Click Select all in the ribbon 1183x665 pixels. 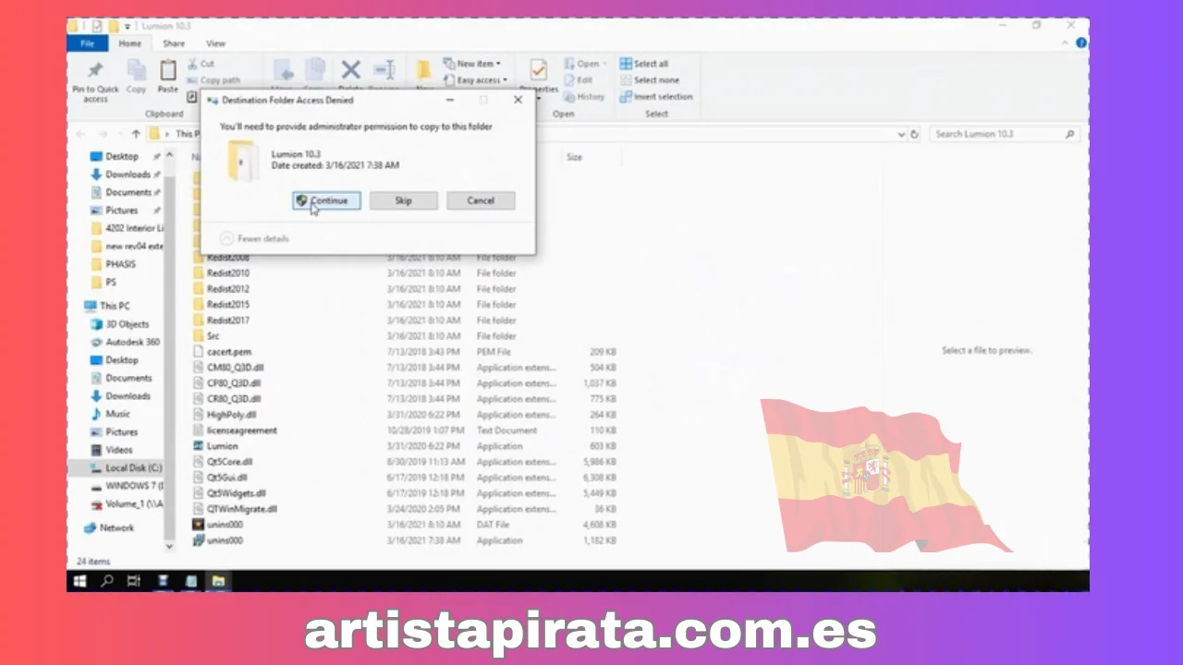[644, 64]
